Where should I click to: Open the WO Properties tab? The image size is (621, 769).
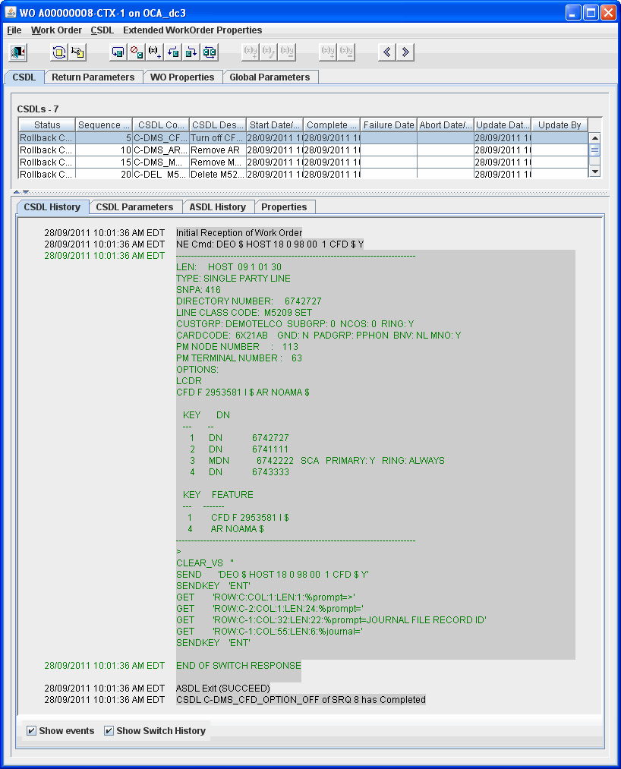(182, 77)
